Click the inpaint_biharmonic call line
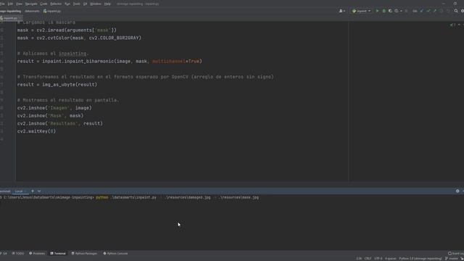The width and height of the screenshot is (464, 261). (x=109, y=61)
